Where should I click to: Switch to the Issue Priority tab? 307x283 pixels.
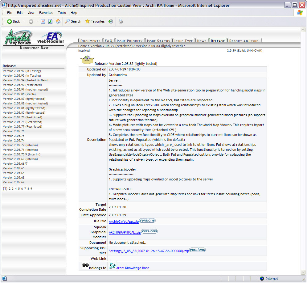tap(130, 41)
